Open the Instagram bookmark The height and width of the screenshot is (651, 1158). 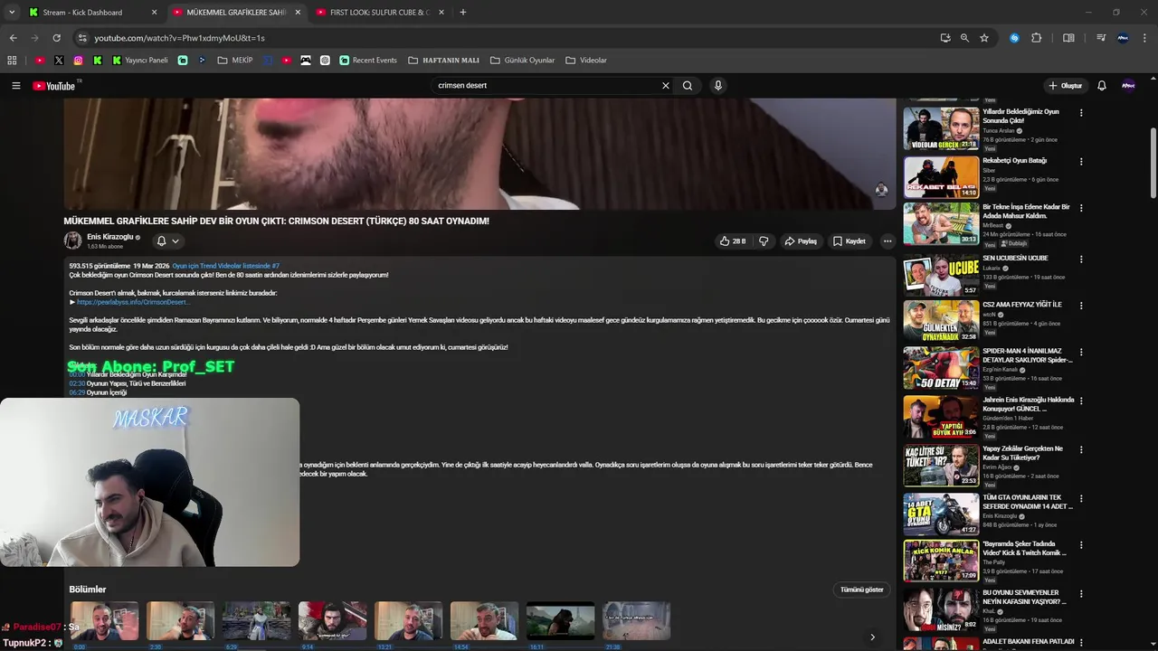pyautogui.click(x=79, y=61)
